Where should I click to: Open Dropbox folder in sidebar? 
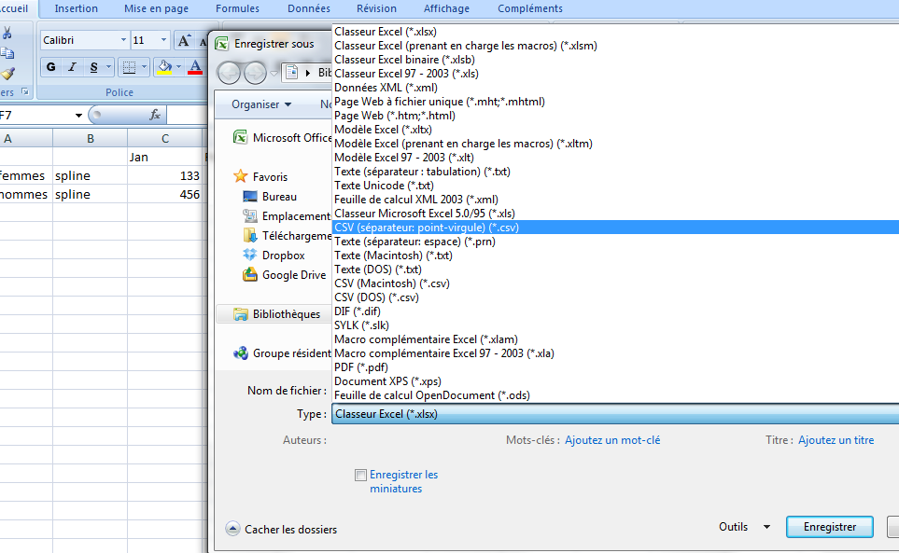click(x=274, y=256)
